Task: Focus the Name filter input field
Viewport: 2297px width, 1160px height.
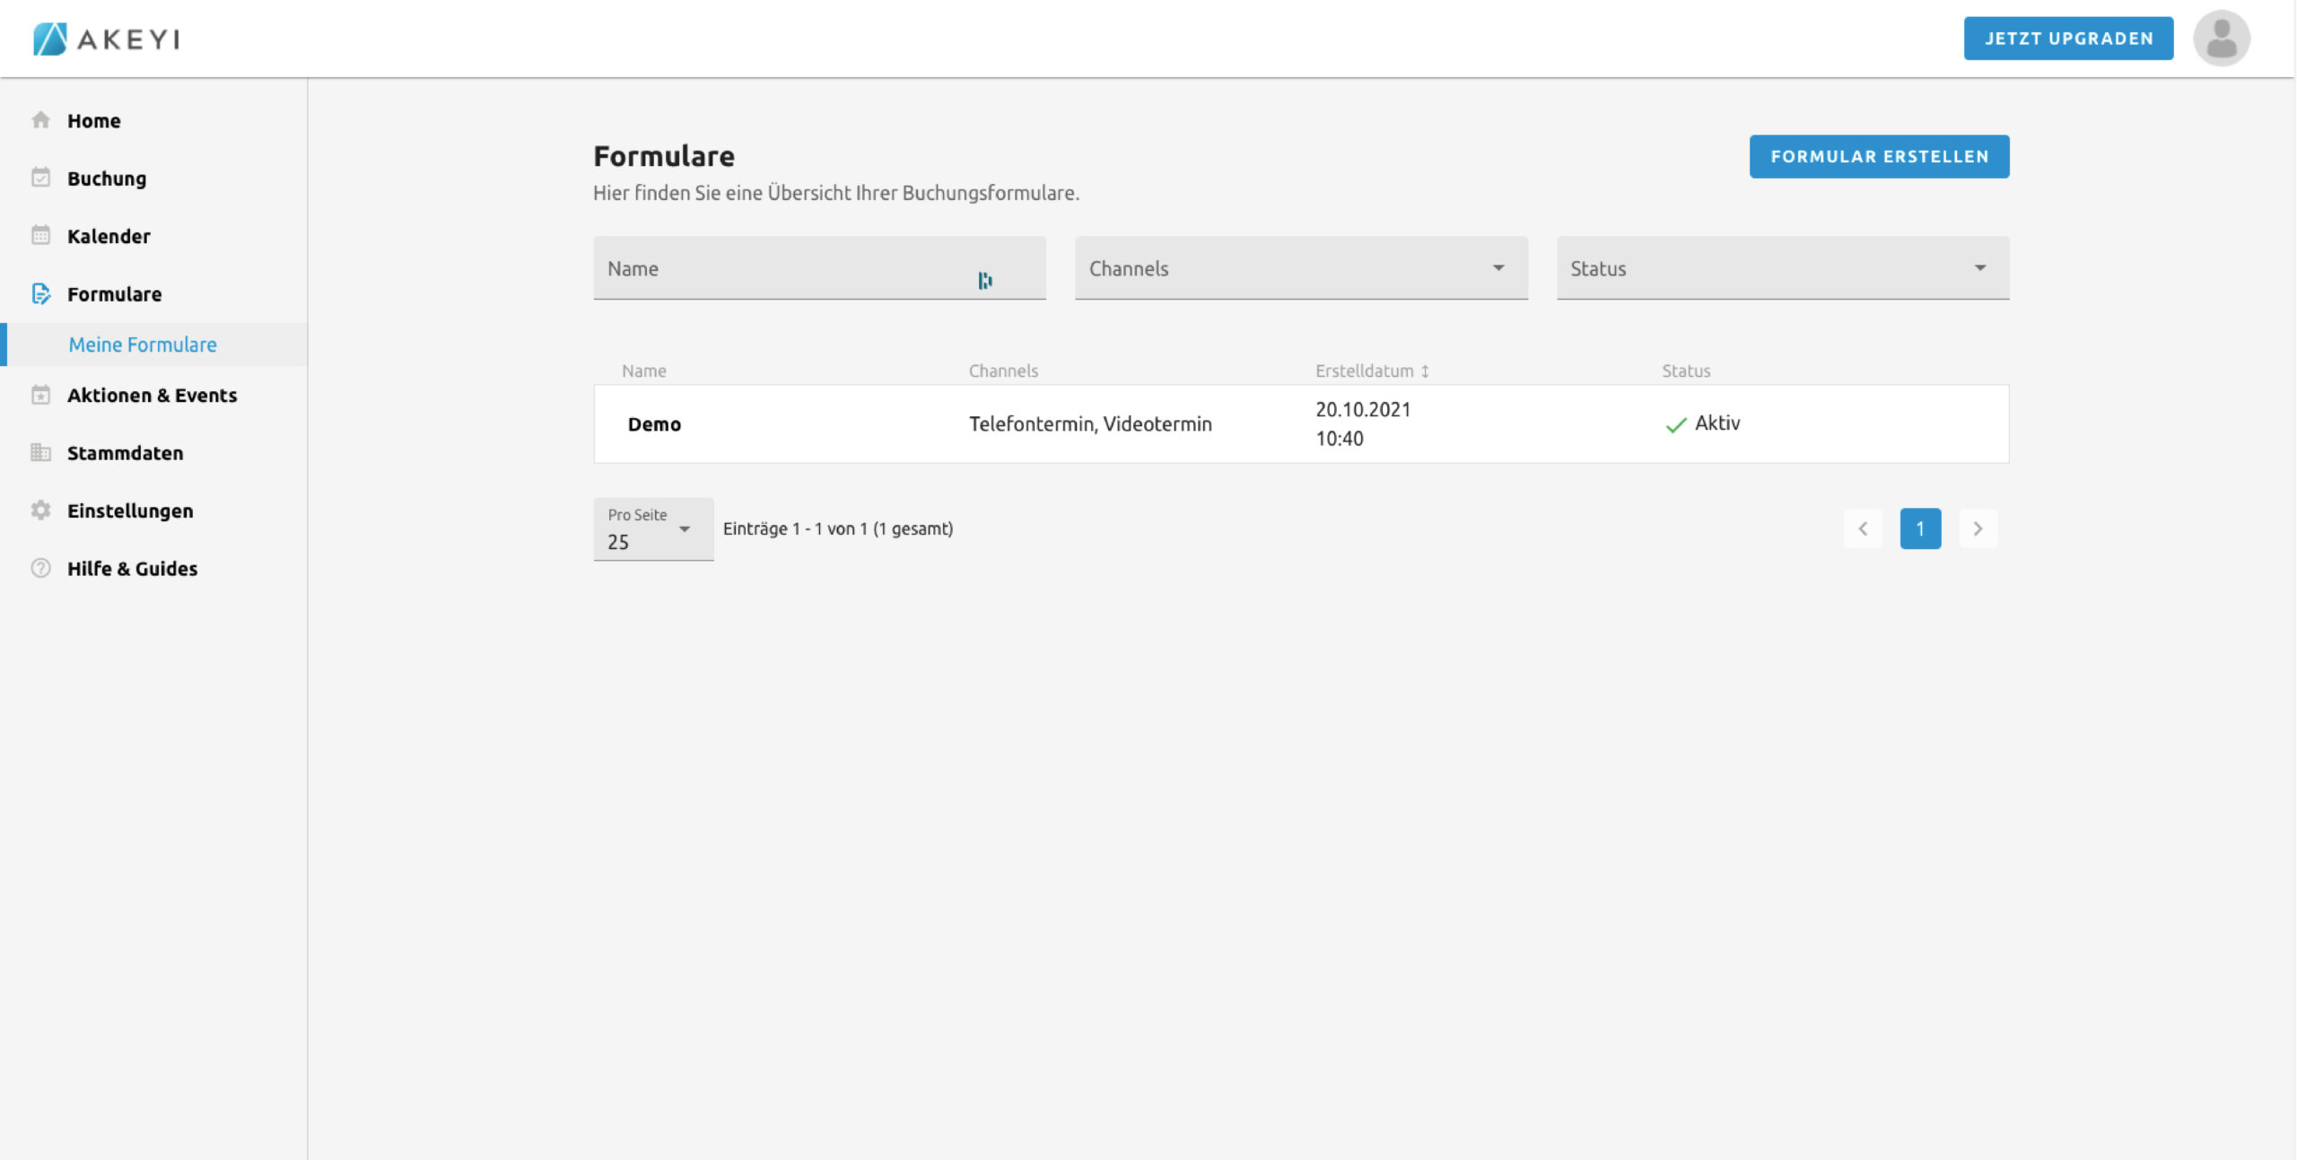Action: [x=790, y=268]
